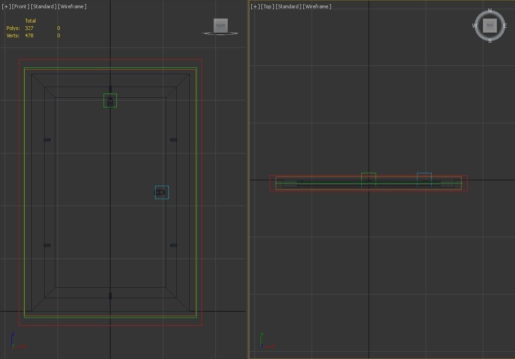Click the FRONT face of the ViewCube
515x359 pixels.
[220, 26]
